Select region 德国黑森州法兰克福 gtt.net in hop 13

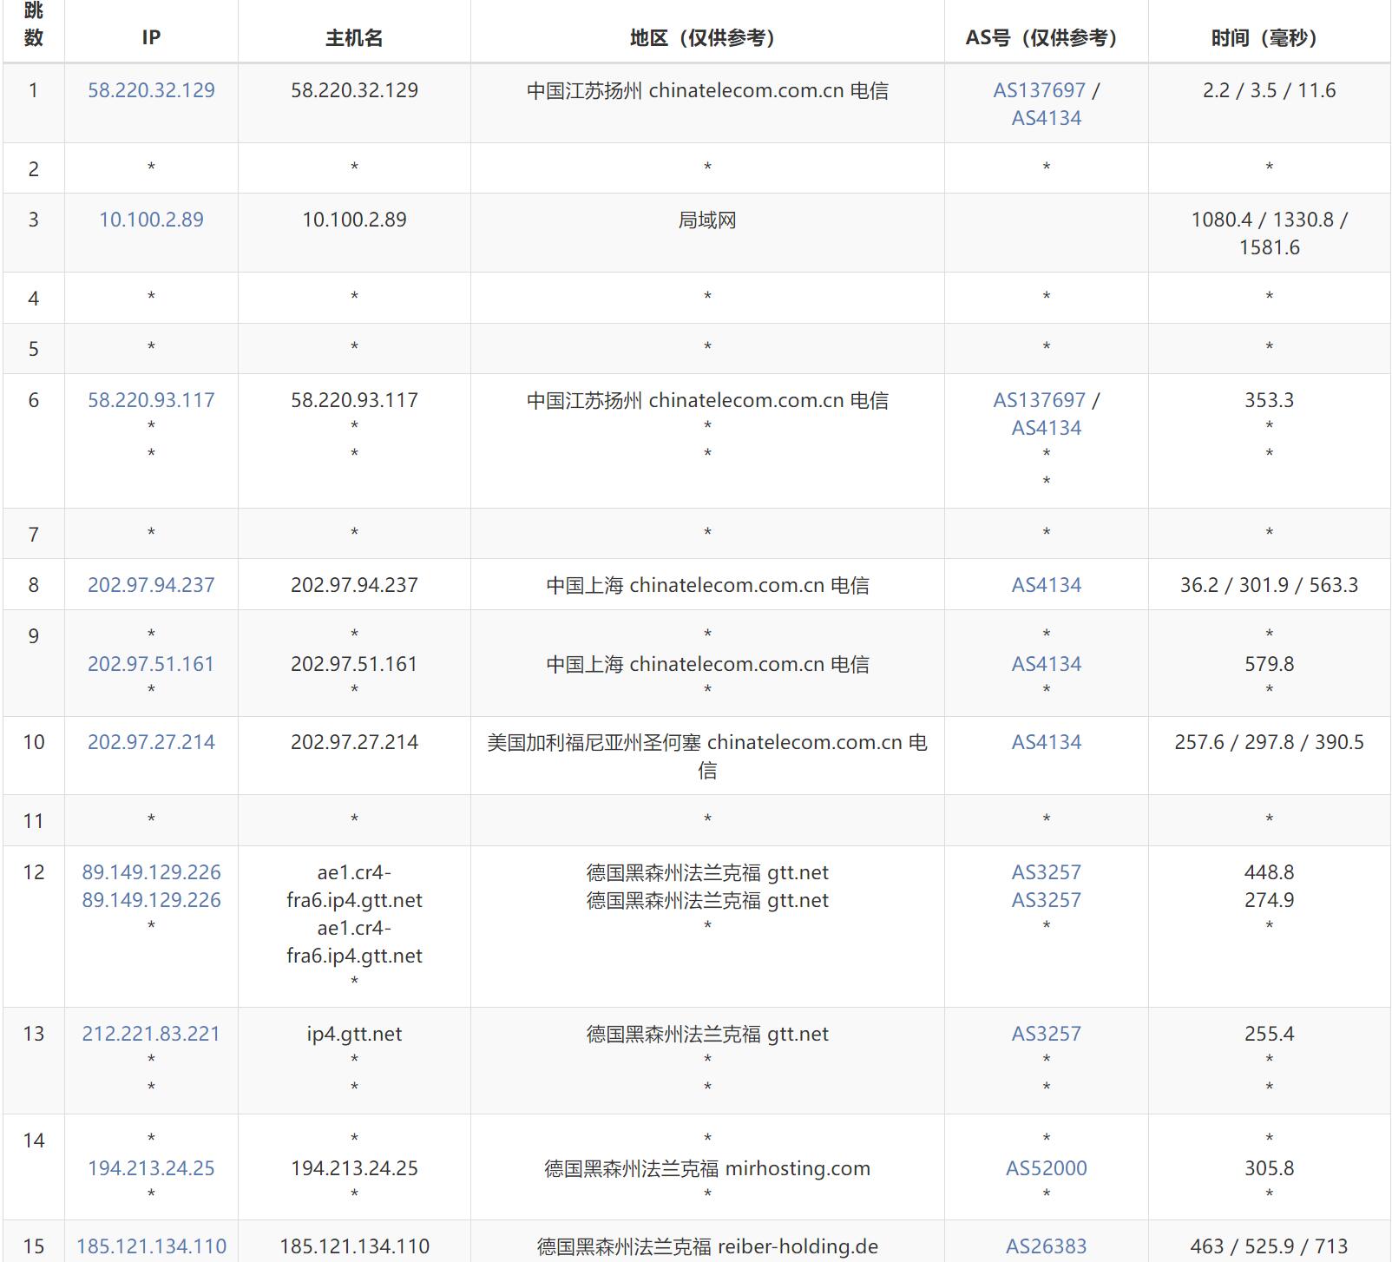tap(707, 1034)
